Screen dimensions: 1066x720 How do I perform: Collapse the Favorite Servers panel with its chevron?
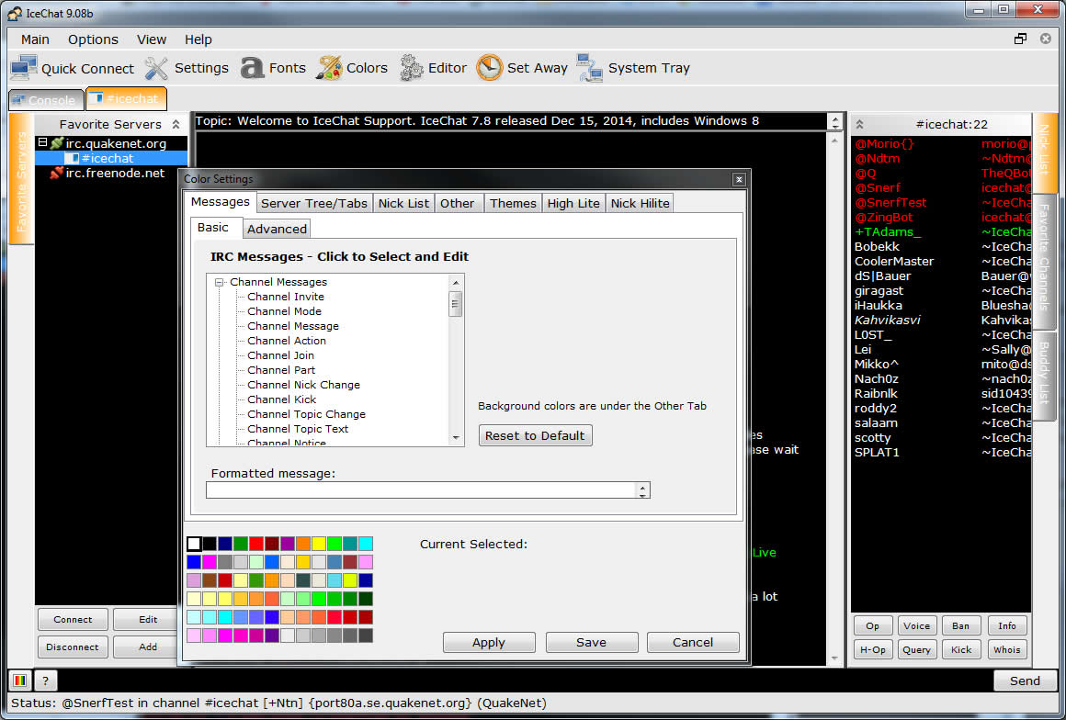(x=176, y=124)
